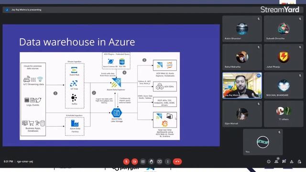Leave the call with the red hang-up button
Viewport: 306px width, 172px height.
click(x=177, y=161)
